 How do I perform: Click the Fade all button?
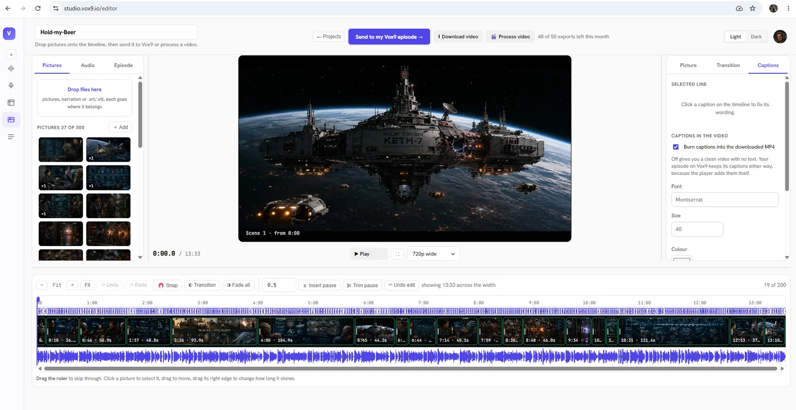pos(238,285)
